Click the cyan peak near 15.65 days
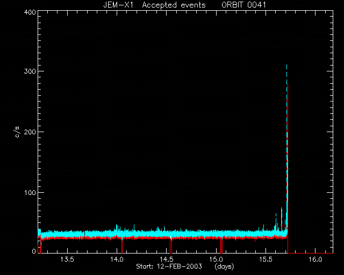Image resolution: width=344 pixels, height=275 pixels. point(282,208)
